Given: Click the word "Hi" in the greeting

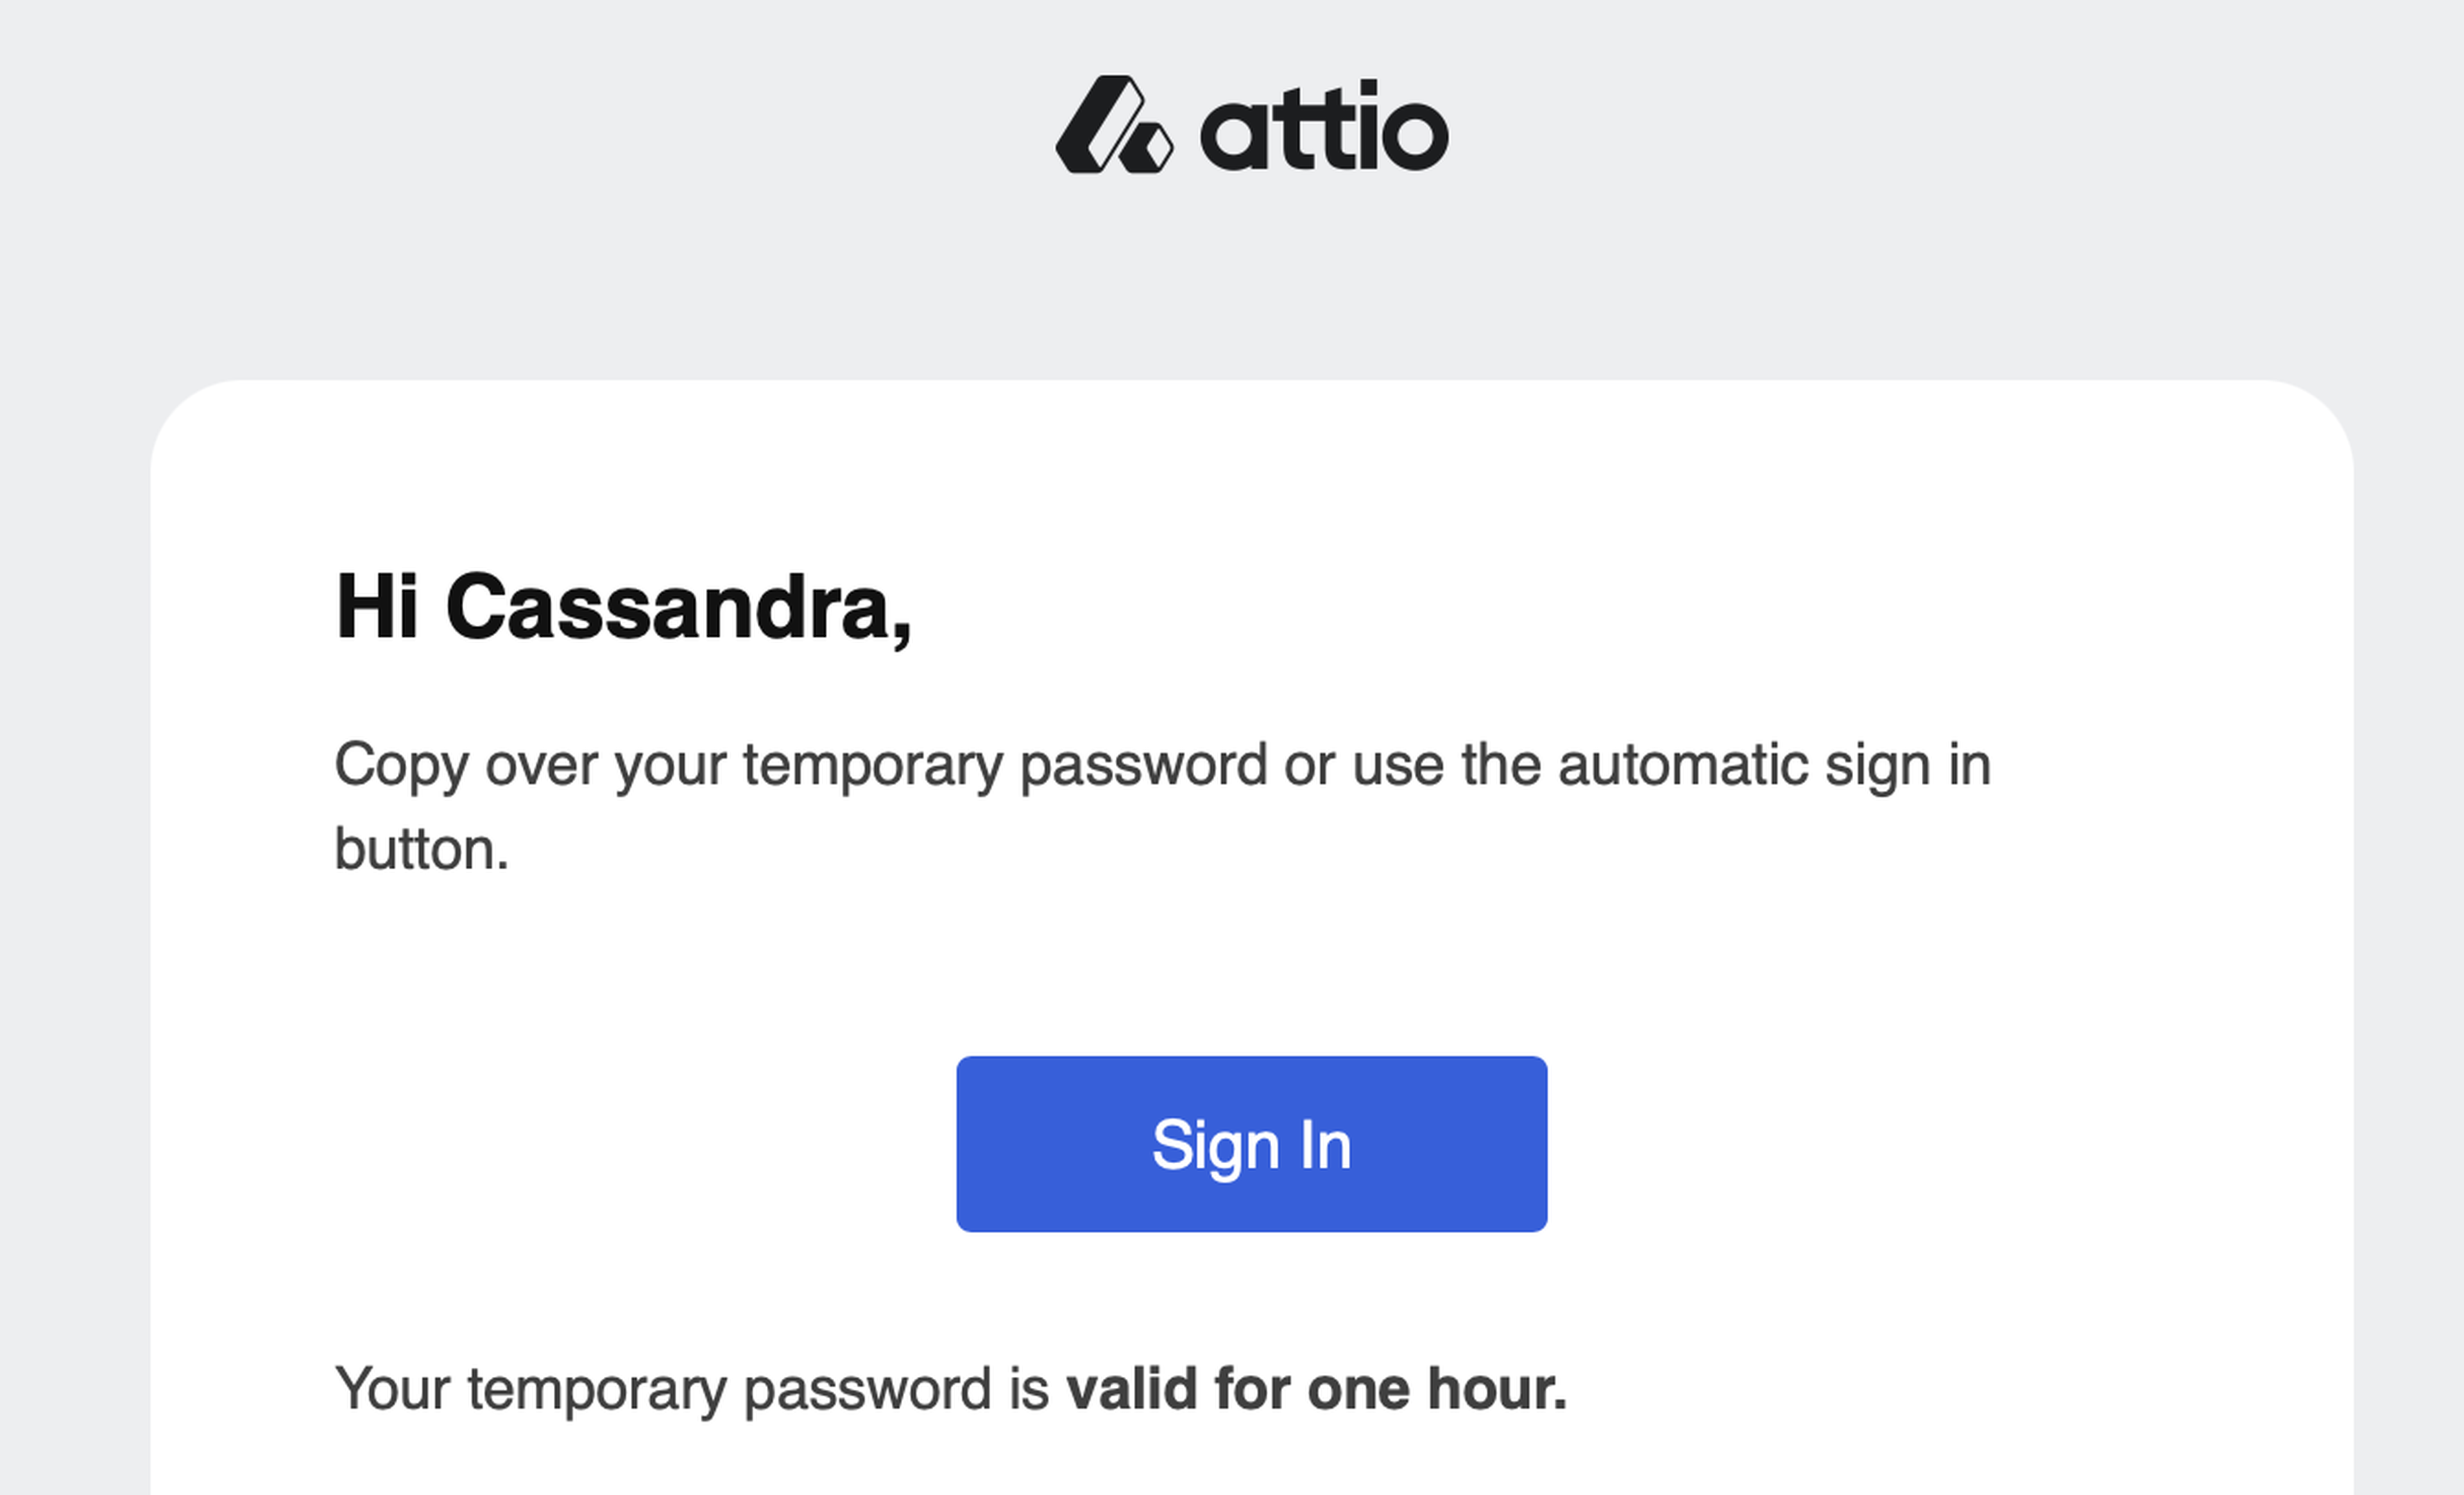Looking at the screenshot, I should pyautogui.click(x=376, y=607).
